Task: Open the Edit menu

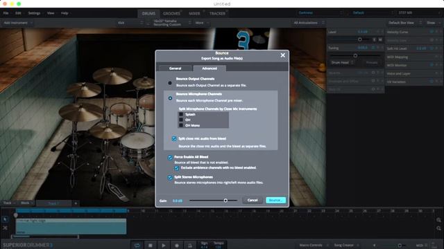Action: [18, 13]
